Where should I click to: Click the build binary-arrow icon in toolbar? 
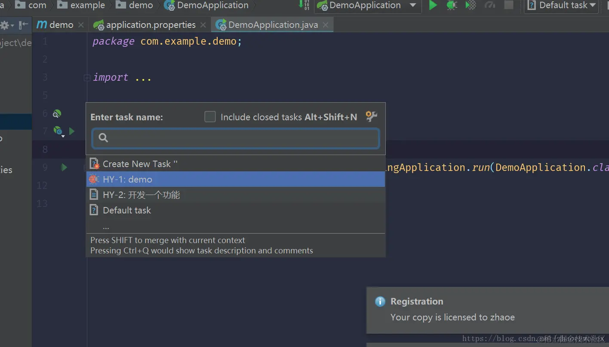pyautogui.click(x=304, y=5)
